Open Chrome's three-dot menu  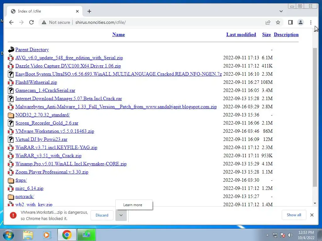click(x=311, y=22)
